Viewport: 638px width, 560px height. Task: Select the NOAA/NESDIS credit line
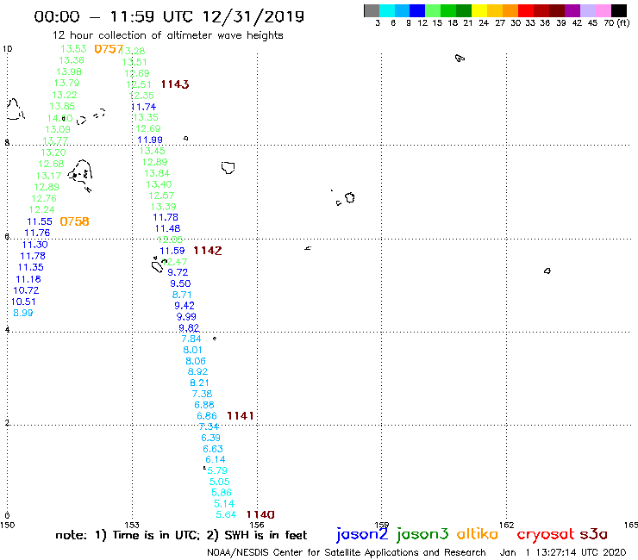[x=347, y=552]
